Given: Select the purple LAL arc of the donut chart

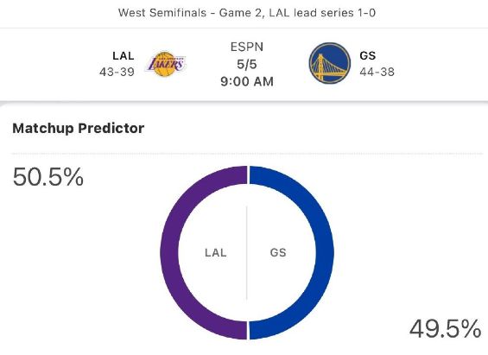Looking at the screenshot, I should pos(168,252).
